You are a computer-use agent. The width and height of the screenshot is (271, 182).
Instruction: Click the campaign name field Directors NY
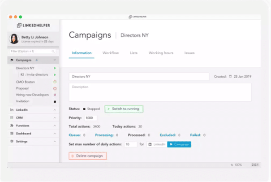(x=139, y=77)
